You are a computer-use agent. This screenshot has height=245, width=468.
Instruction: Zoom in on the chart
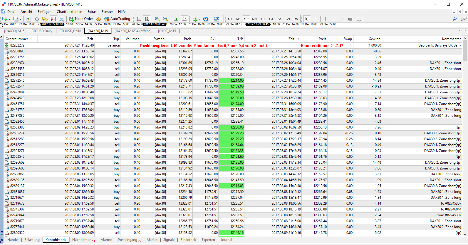tap(157, 19)
